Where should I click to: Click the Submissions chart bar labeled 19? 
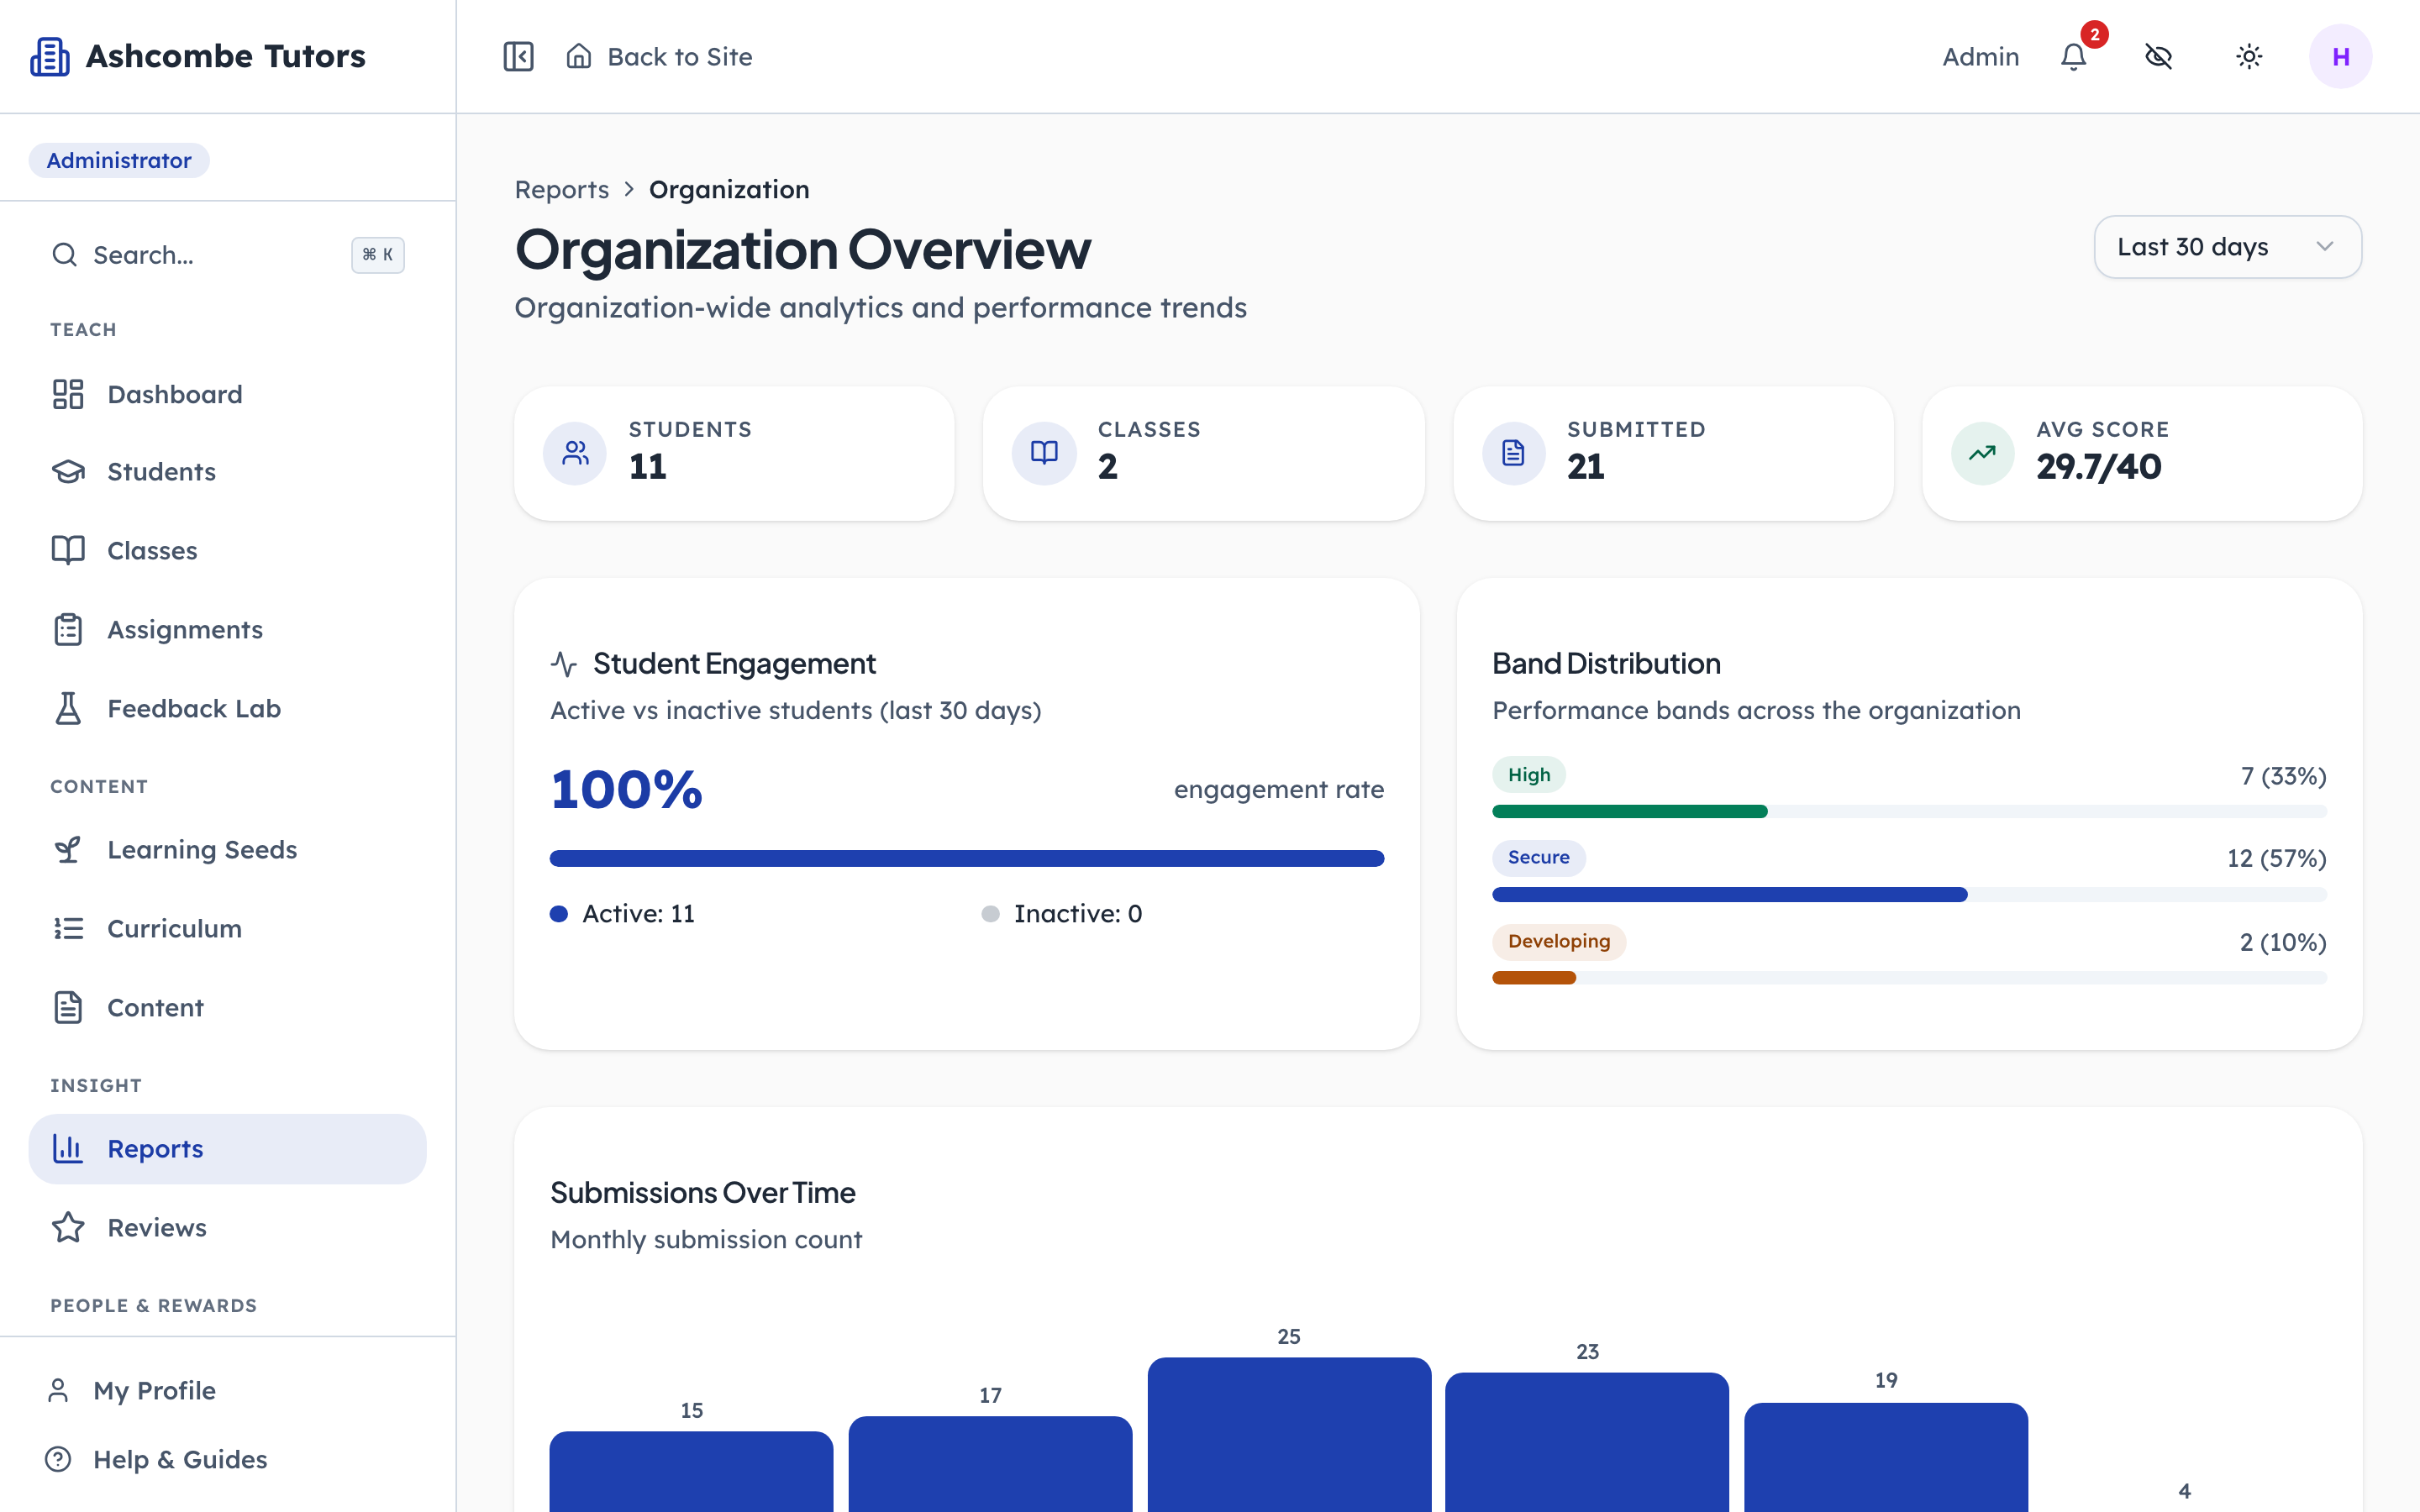1886,1457
